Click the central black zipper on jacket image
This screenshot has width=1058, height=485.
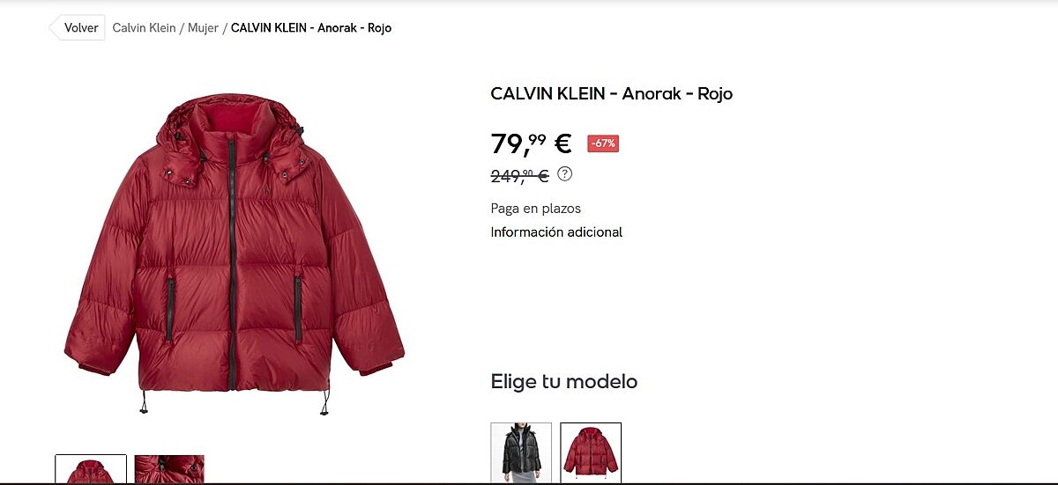coord(233,262)
